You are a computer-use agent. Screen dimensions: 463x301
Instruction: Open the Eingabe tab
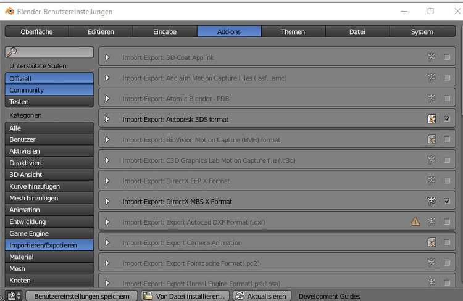[x=165, y=31]
